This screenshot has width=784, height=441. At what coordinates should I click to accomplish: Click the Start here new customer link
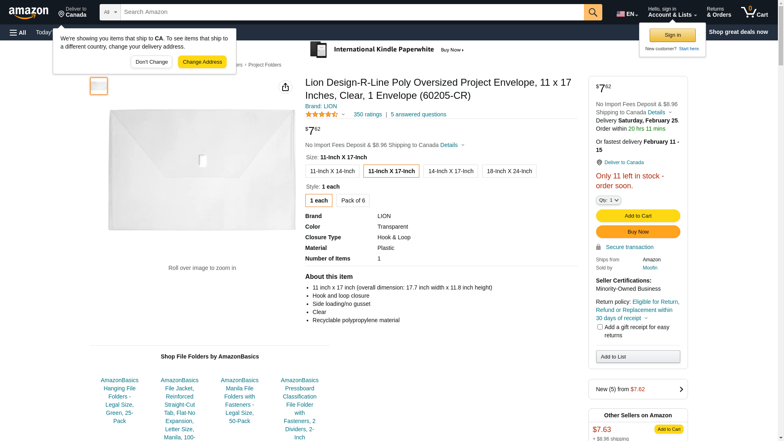[689, 49]
